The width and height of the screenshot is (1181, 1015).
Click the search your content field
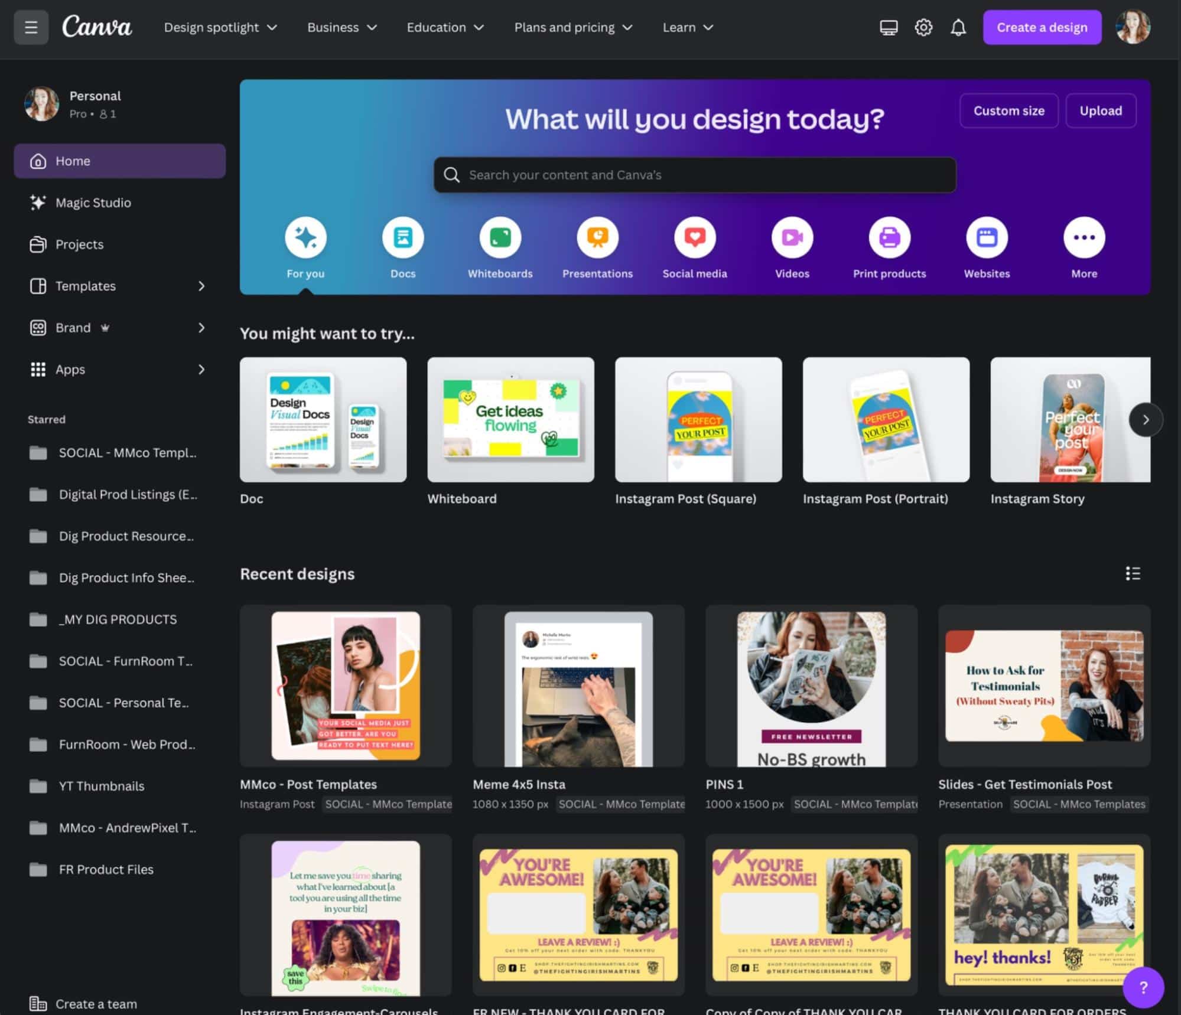click(694, 175)
